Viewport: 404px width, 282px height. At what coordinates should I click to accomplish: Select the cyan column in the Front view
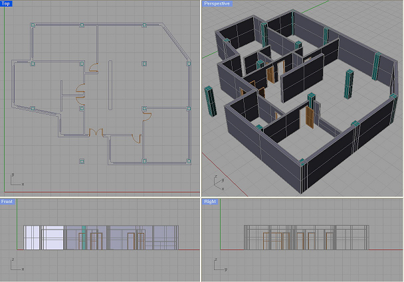[x=84, y=232]
